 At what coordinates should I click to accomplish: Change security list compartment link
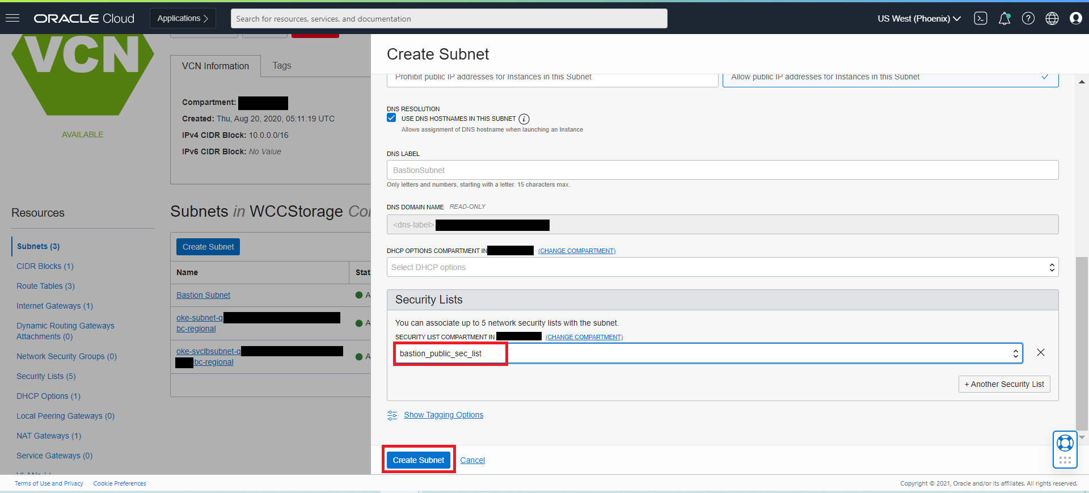point(584,337)
